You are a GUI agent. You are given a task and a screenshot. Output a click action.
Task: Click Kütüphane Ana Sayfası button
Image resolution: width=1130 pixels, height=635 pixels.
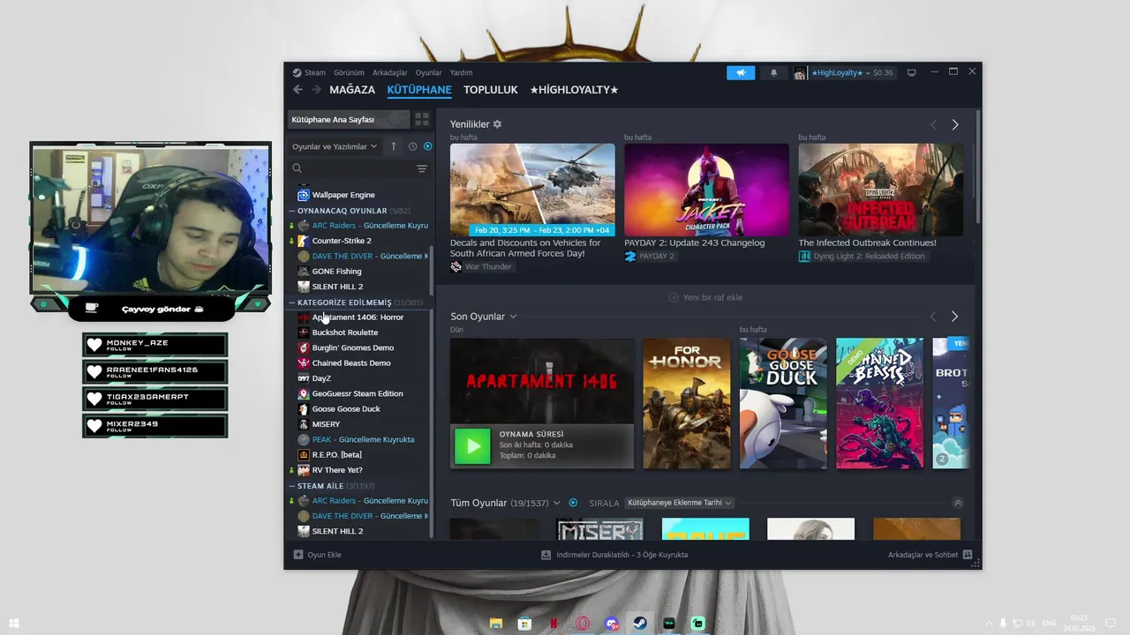coord(350,119)
